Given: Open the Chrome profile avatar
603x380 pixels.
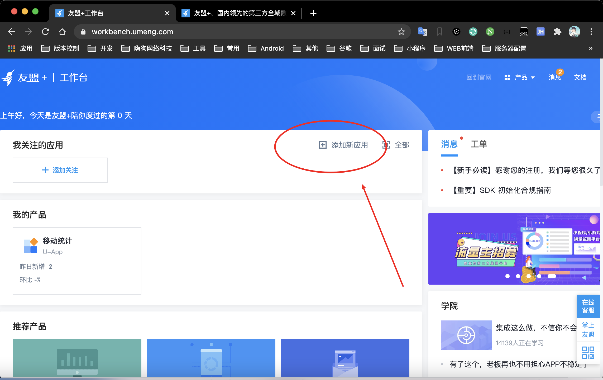Looking at the screenshot, I should pyautogui.click(x=575, y=32).
